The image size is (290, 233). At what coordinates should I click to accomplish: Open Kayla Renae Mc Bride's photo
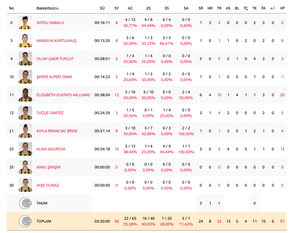pos(25,131)
